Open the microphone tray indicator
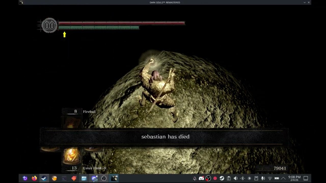This screenshot has width=326, height=183. pos(263,178)
